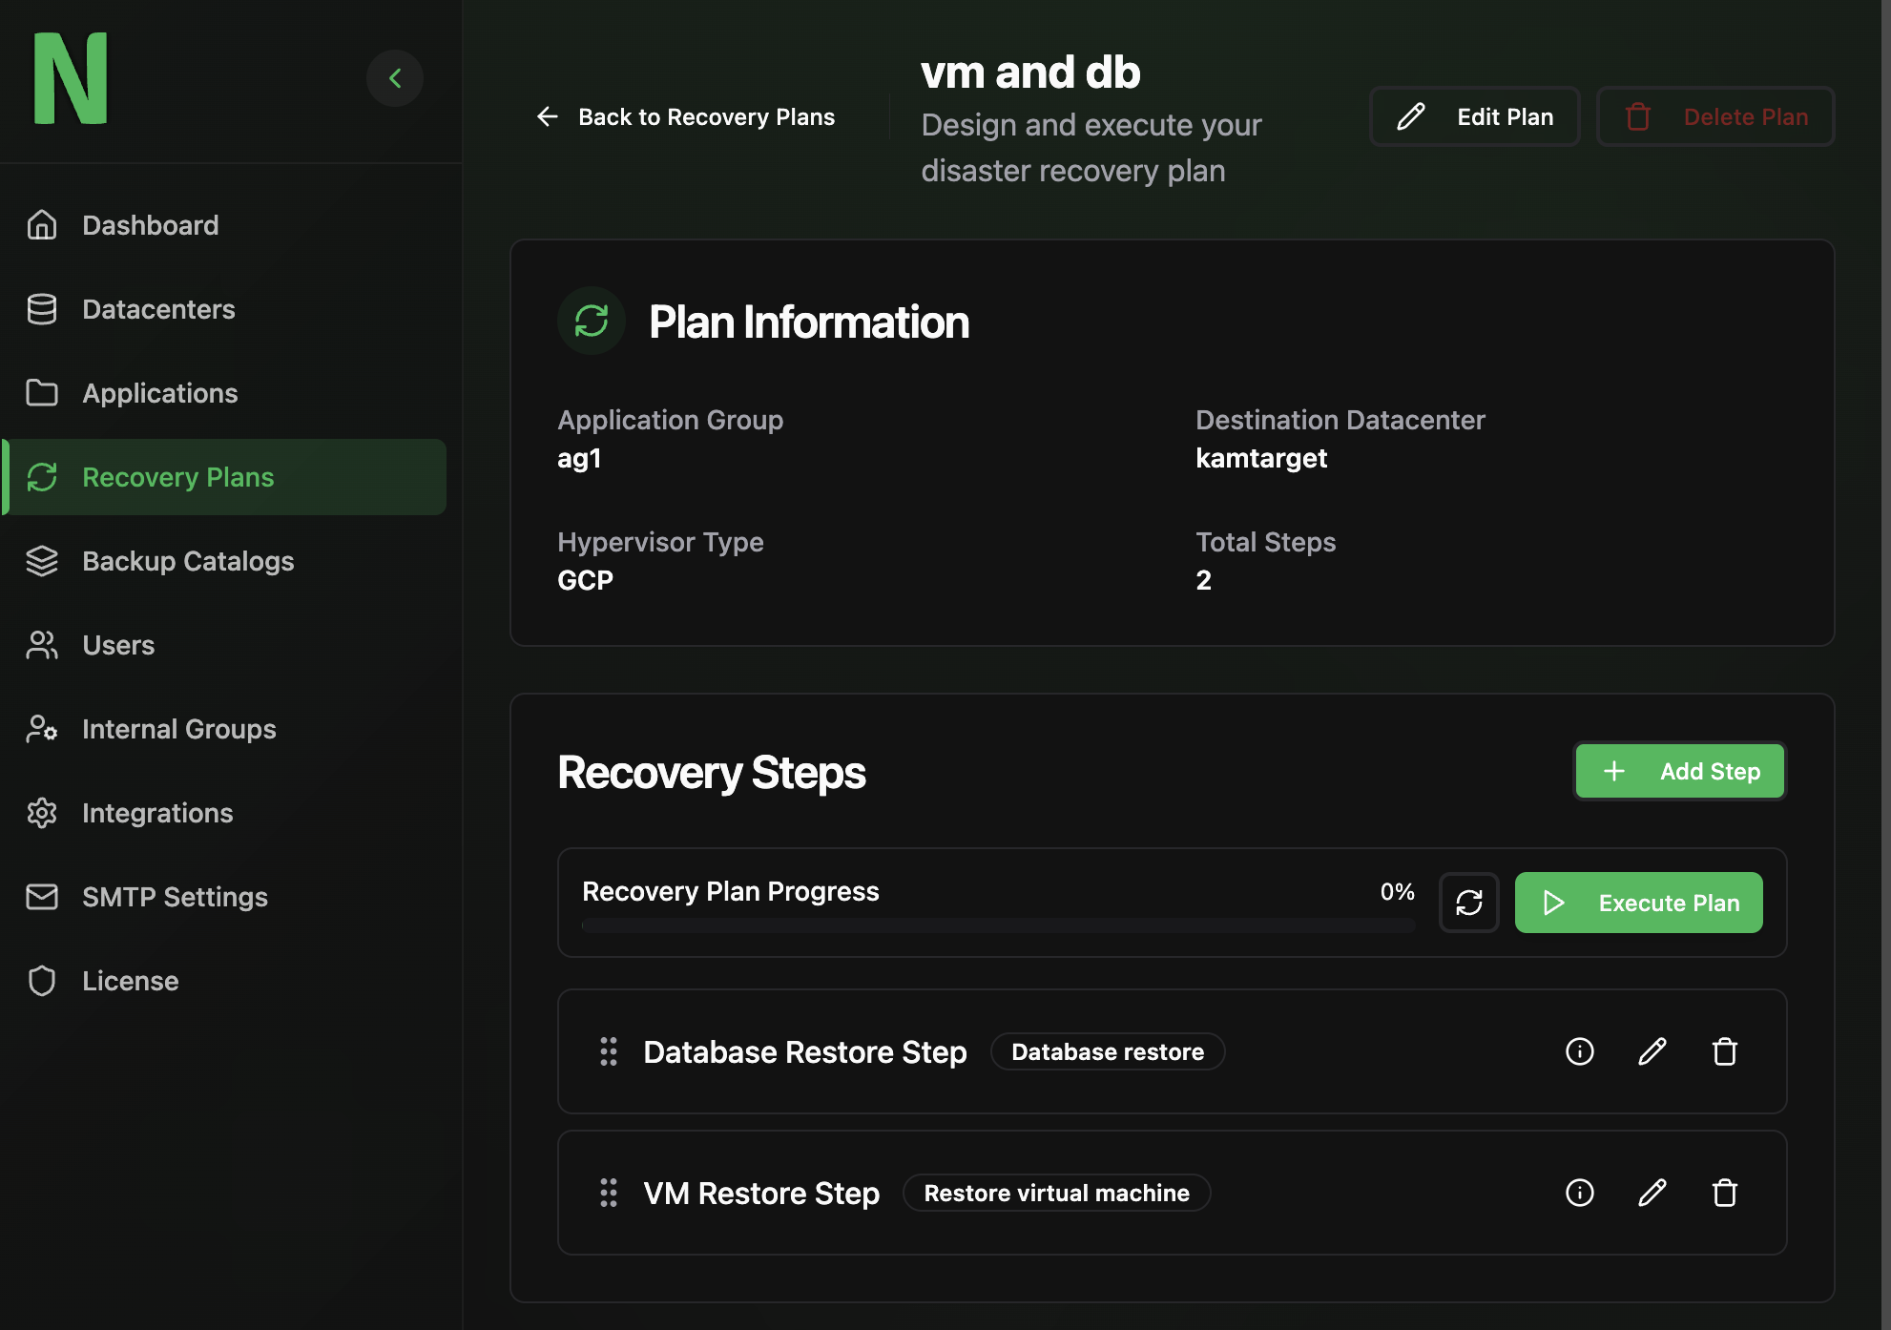1891x1330 pixels.
Task: Grab the Database Restore Step drag handle
Action: click(609, 1051)
